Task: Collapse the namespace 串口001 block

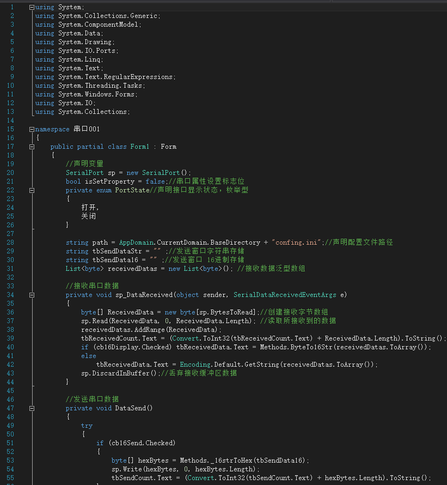Action: pyautogui.click(x=32, y=130)
